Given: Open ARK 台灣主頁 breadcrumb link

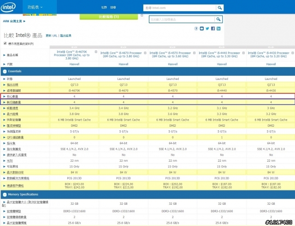Looking at the screenshot, I should pyautogui.click(x=14, y=21).
